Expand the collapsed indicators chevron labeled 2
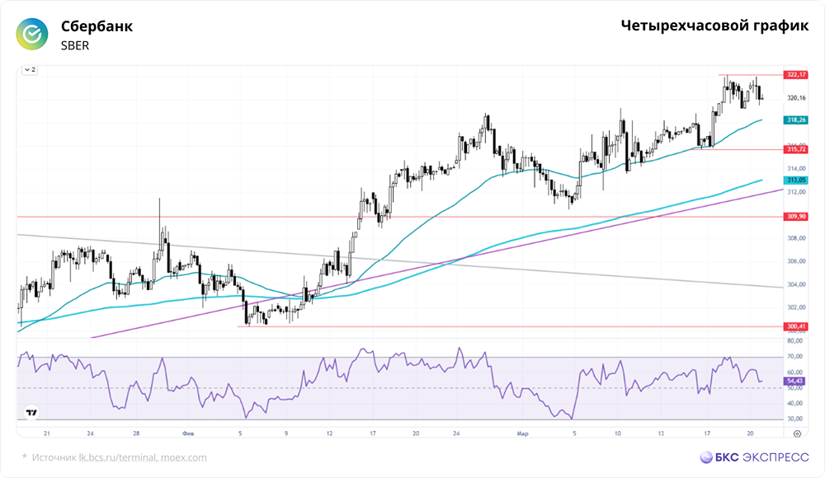The image size is (825, 478). pyautogui.click(x=30, y=70)
